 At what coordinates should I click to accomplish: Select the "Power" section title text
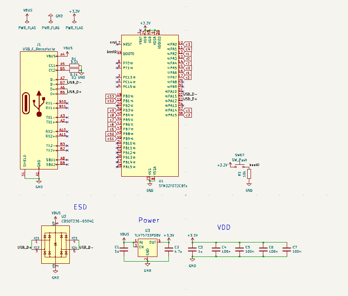point(149,220)
